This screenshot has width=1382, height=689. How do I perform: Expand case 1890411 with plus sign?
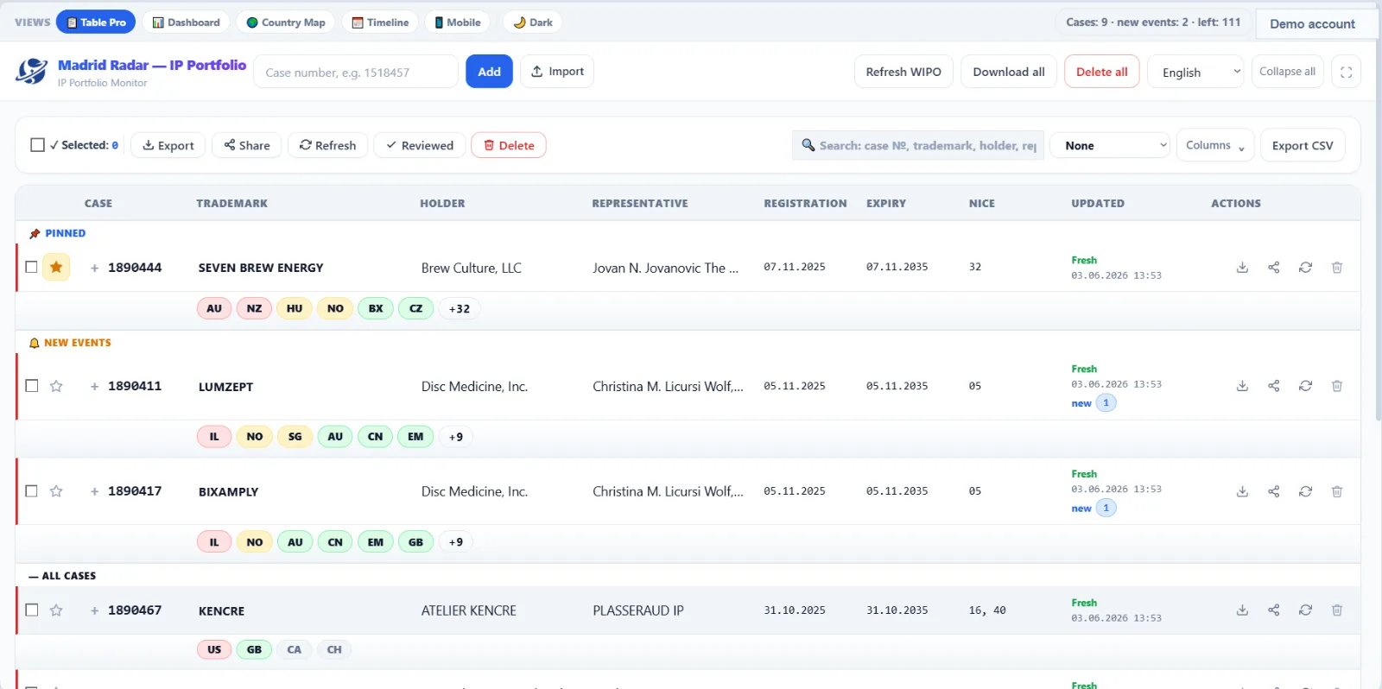tap(94, 386)
